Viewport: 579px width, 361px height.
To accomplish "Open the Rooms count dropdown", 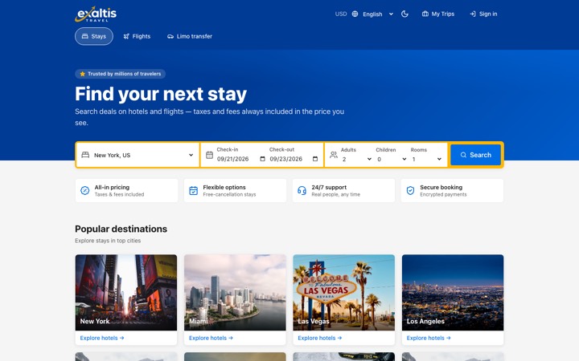I will 426,159.
